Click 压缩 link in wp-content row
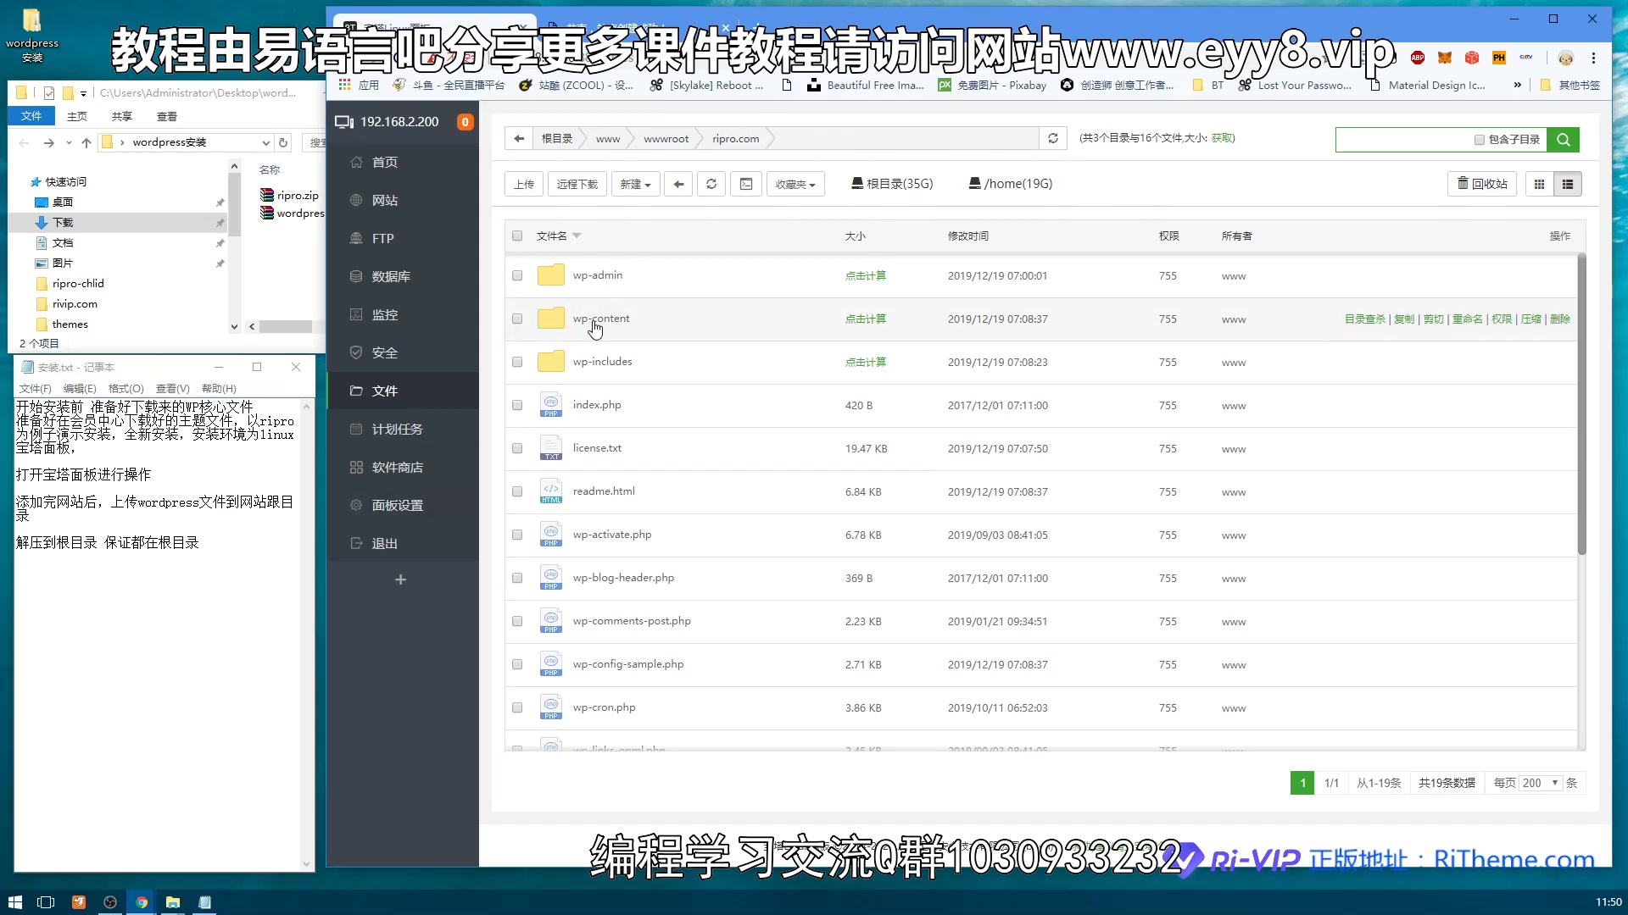The image size is (1628, 915). (1530, 319)
